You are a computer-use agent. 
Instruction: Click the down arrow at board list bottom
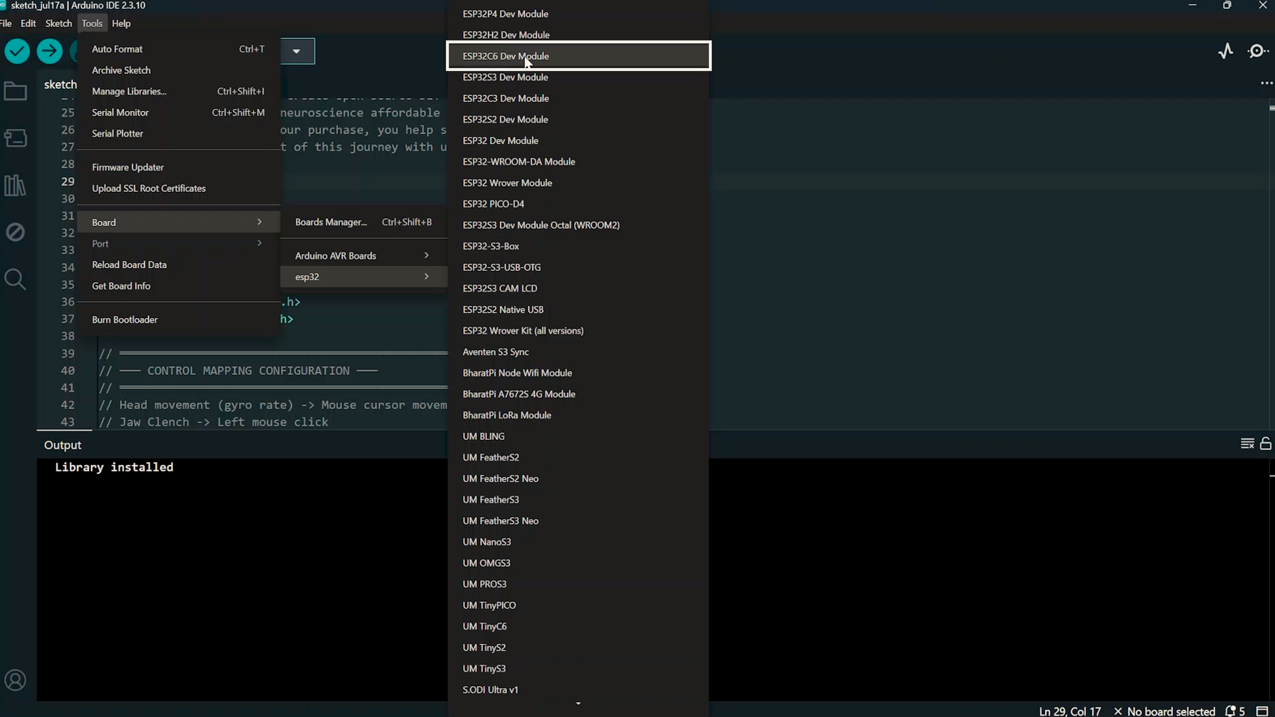[578, 704]
